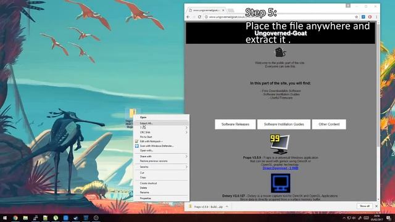The width and height of the screenshot is (395, 222).
Task: Open the Windows Start menu
Action: coord(5,218)
